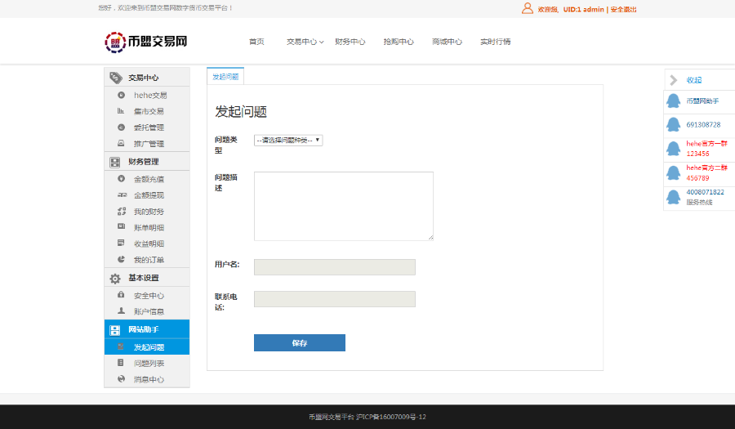Open 安全中心 in the sidebar
Screen dimensions: 735x429
tap(149, 295)
